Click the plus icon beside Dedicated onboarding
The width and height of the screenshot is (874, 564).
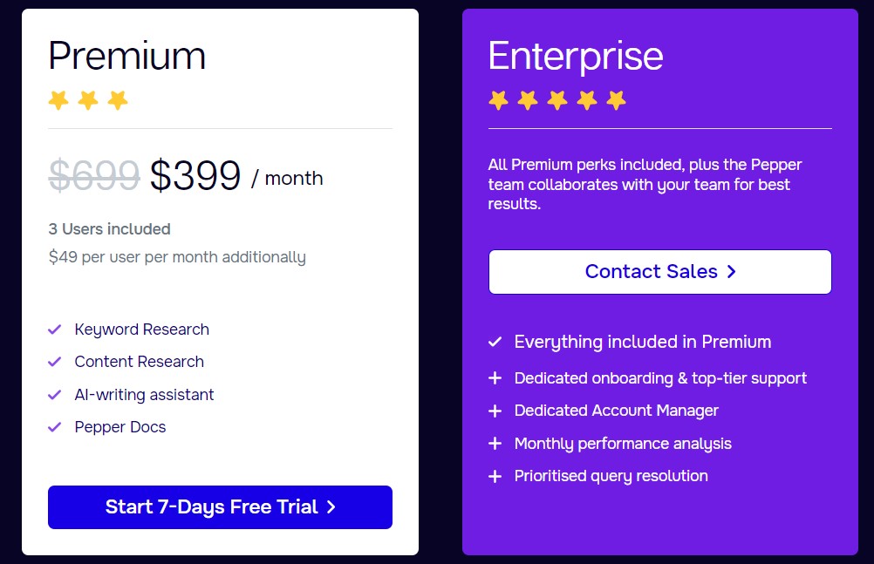(x=495, y=378)
